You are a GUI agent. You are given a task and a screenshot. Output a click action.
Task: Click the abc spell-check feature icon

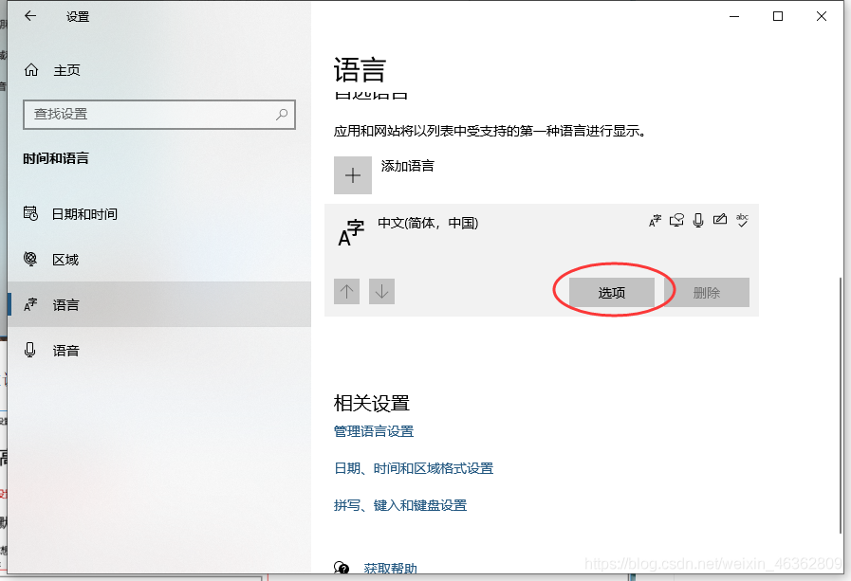pyautogui.click(x=742, y=220)
